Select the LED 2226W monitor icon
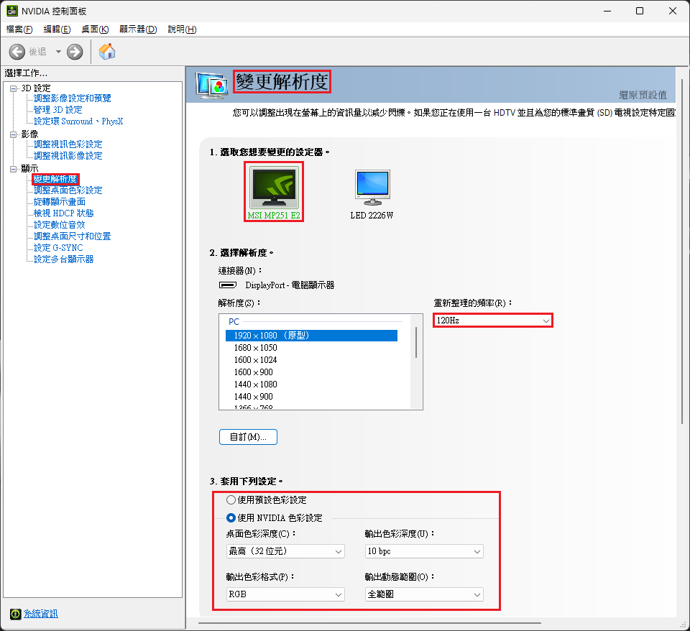 [372, 188]
